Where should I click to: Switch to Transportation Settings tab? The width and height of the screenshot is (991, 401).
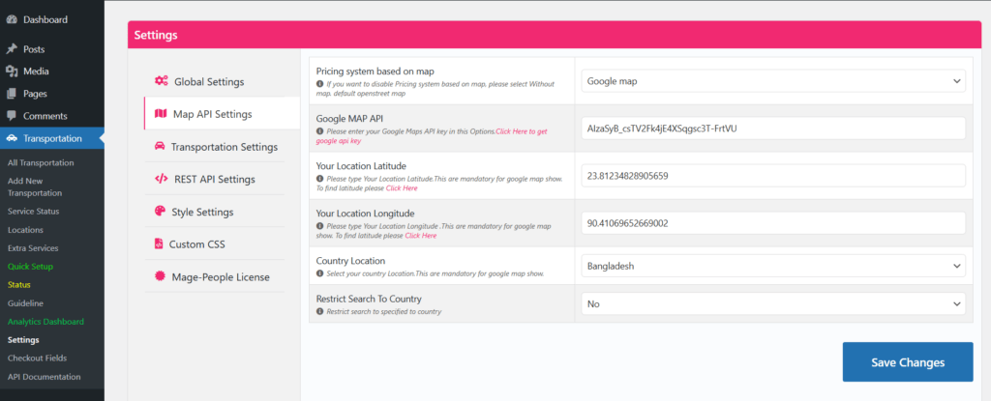click(x=215, y=147)
